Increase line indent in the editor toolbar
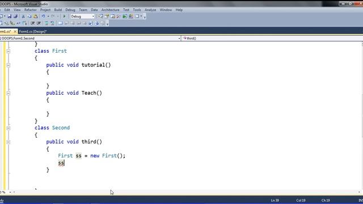The image size is (363, 204). 39,23
